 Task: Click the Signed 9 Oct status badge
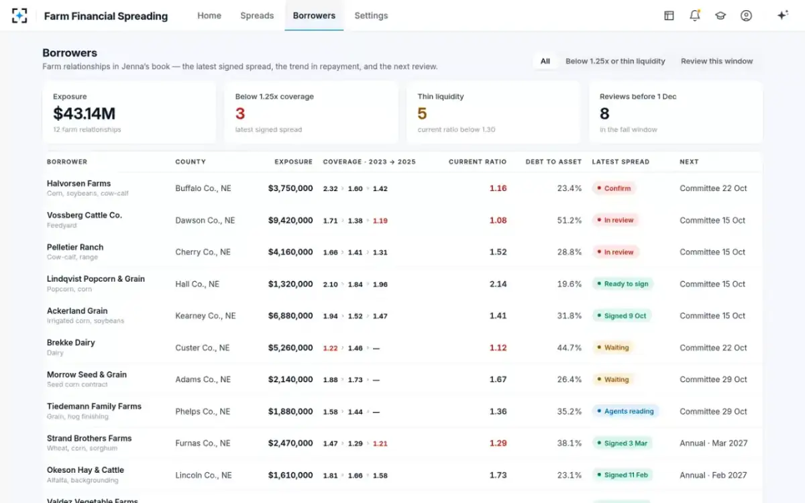coord(622,316)
